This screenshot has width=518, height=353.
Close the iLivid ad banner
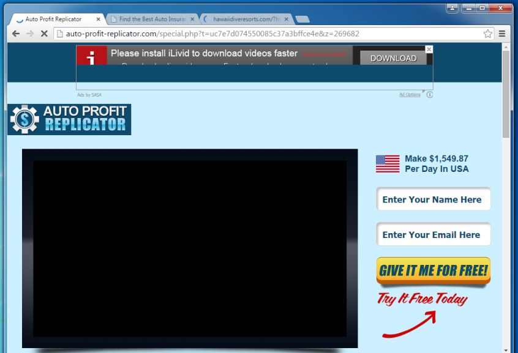pyautogui.click(x=429, y=49)
